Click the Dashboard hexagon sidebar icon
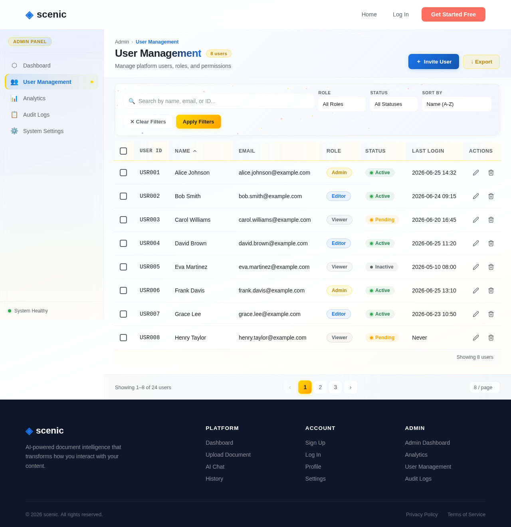The height and width of the screenshot is (527, 511). tap(14, 66)
